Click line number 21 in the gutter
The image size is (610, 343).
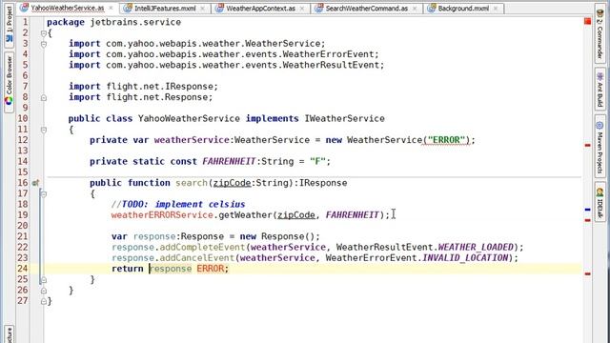pos(23,236)
